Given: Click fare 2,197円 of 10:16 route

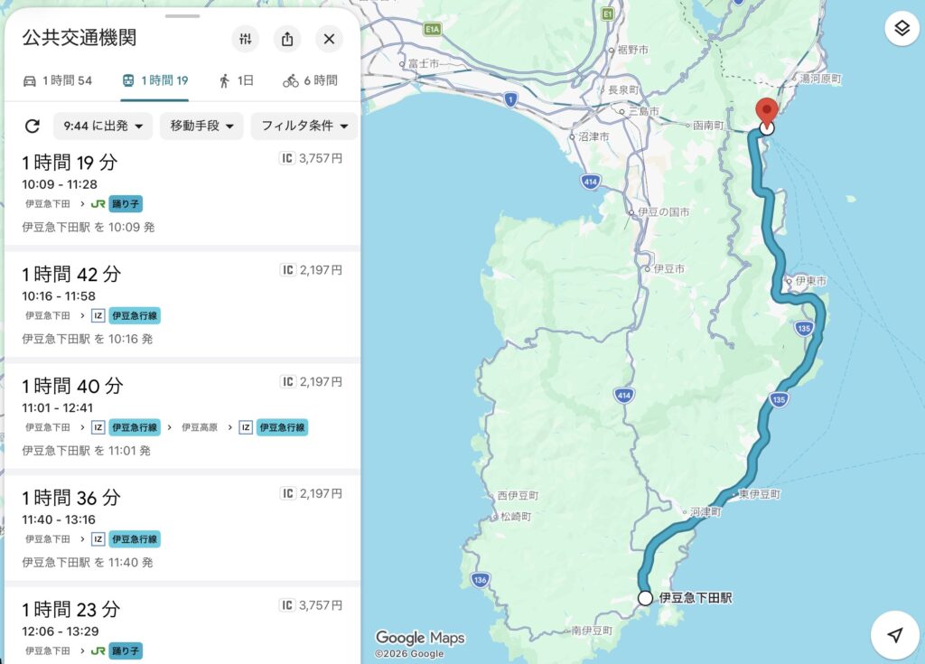Looking at the screenshot, I should 321,270.
